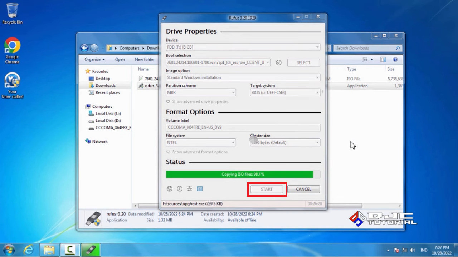Click the SELECT button in Rufus
The image size is (458, 257).
click(303, 62)
